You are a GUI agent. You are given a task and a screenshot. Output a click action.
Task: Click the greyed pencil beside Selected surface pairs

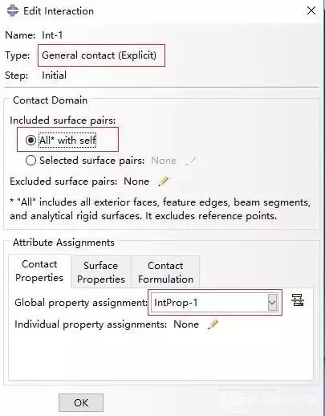click(191, 161)
